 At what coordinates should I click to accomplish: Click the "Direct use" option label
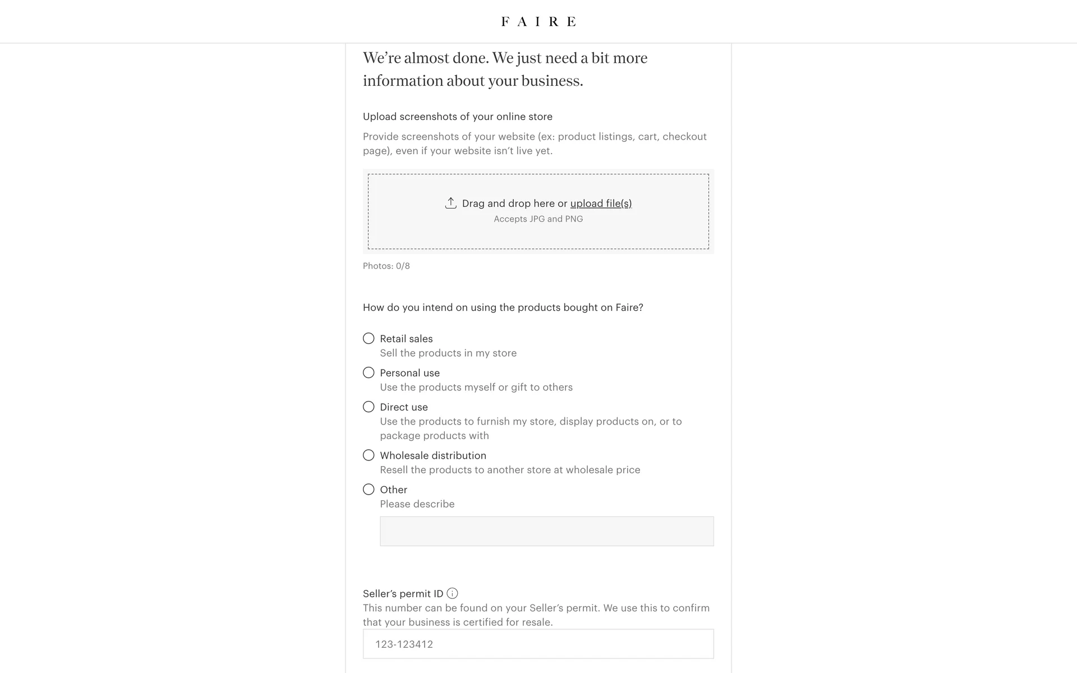pos(403,407)
